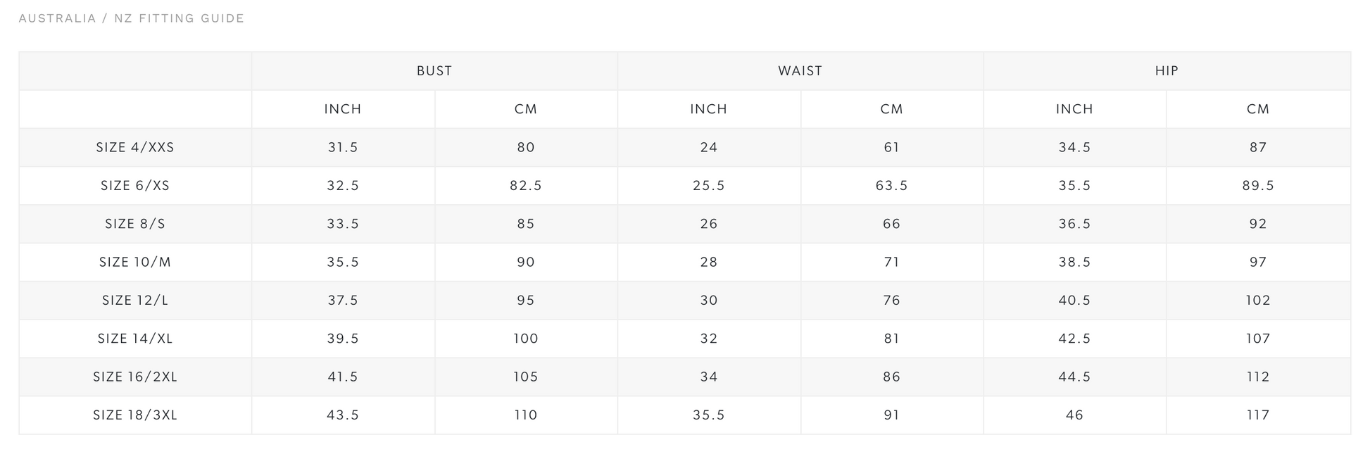Click the INCH subheader under WAIST

709,109
